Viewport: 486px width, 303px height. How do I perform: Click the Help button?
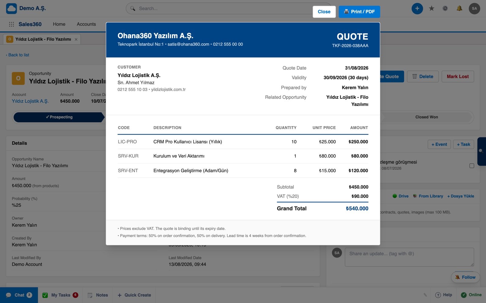pyautogui.click(x=443, y=295)
